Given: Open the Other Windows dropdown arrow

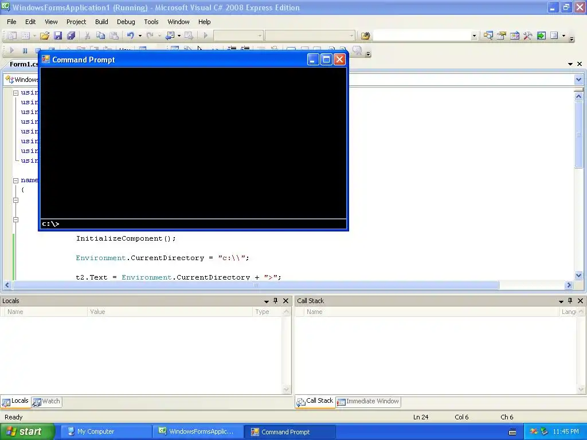Looking at the screenshot, I should (x=563, y=36).
